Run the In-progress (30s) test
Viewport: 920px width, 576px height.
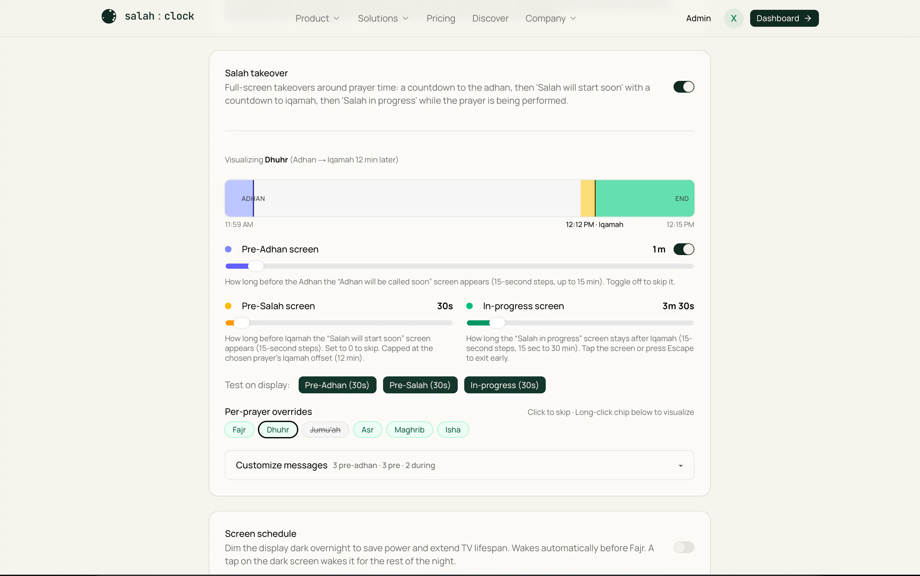(505, 385)
